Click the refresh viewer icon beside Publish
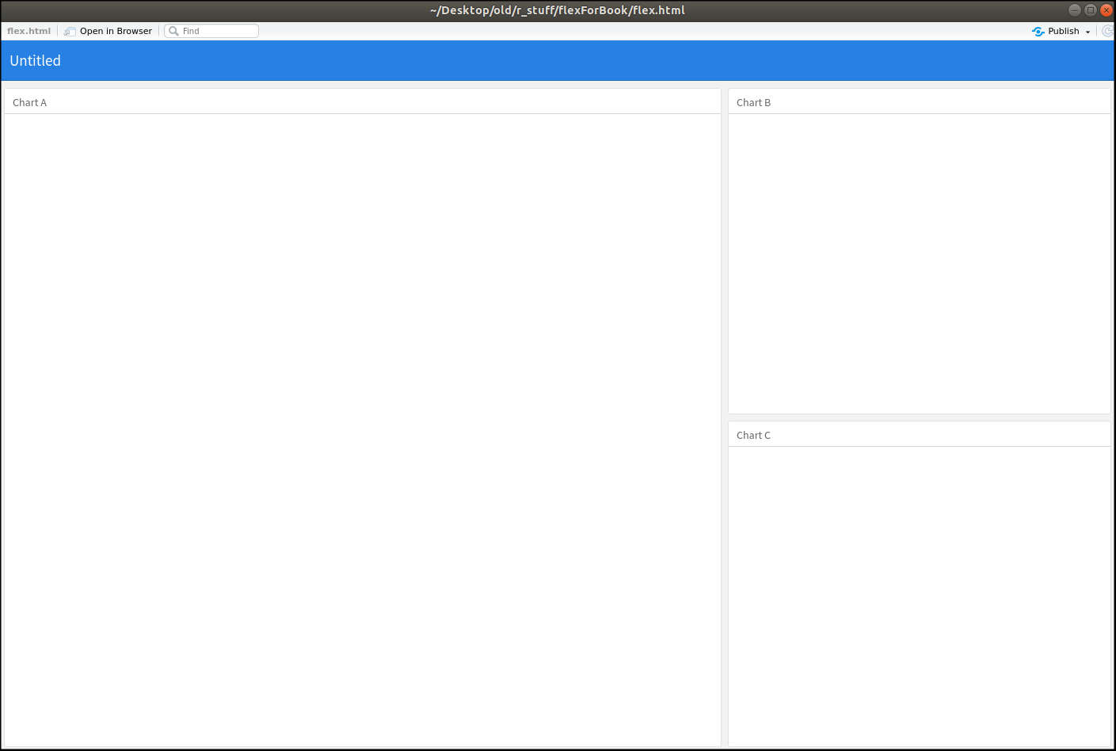This screenshot has height=751, width=1116. click(1107, 31)
